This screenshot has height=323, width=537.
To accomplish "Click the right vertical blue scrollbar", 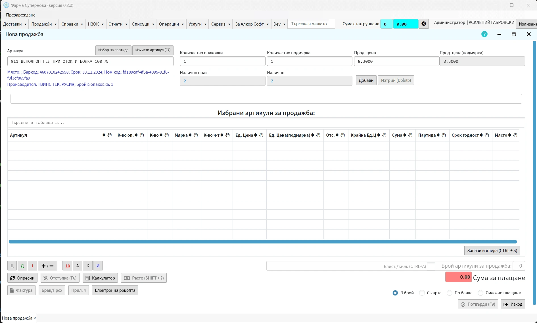I will coord(534,173).
